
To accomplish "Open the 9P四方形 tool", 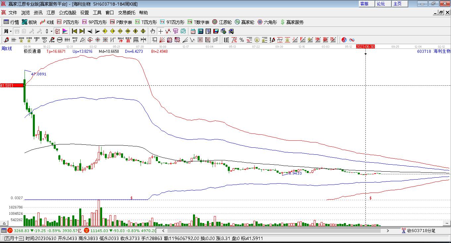I will click(x=94, y=22).
